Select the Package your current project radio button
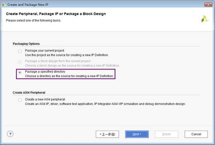Screen dimensions: 215x145 [20, 51]
